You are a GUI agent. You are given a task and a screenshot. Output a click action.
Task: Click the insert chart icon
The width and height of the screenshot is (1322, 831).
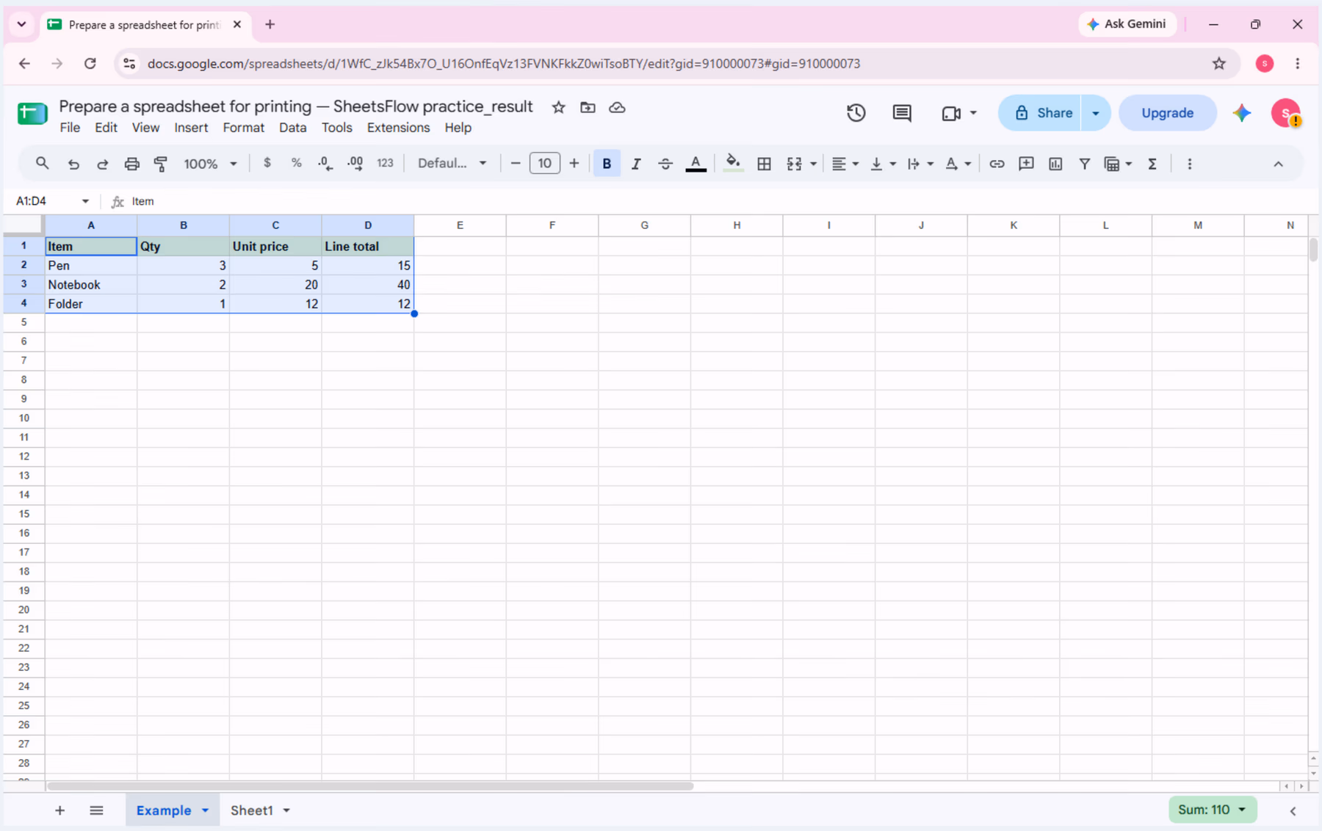1055,164
